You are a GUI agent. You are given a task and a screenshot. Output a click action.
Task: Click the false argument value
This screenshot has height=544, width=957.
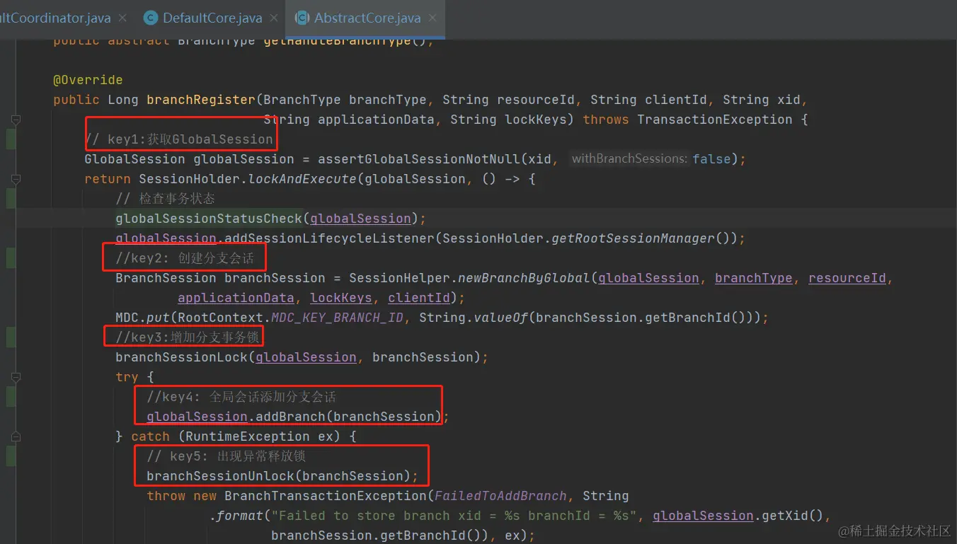click(x=711, y=159)
